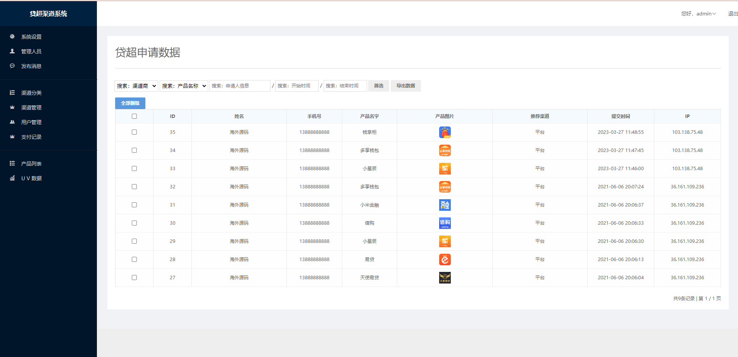Click the person icon beside 管理人员
The image size is (738, 357).
click(12, 51)
